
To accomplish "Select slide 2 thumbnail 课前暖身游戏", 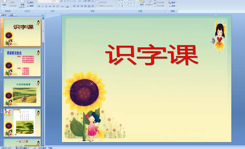I will click(x=22, y=62).
